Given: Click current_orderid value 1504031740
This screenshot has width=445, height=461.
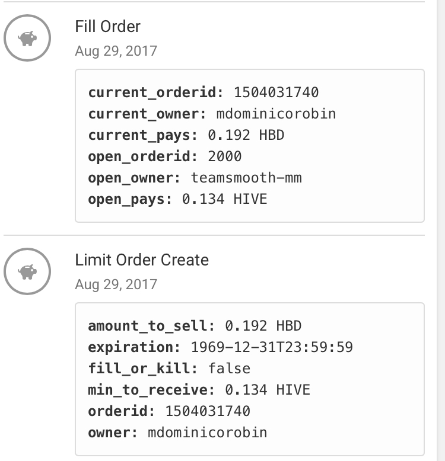Looking at the screenshot, I should [276, 92].
